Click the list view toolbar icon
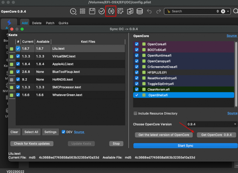The height and width of the screenshot is (173, 238). pyautogui.click(x=83, y=11)
